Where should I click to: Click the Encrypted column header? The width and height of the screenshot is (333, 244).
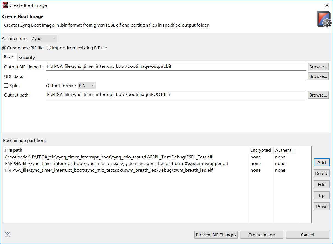261,150
